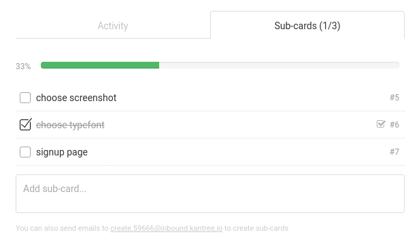The width and height of the screenshot is (419, 245).
Task: Click the 'You can also send emails to' text
Action: (62, 228)
